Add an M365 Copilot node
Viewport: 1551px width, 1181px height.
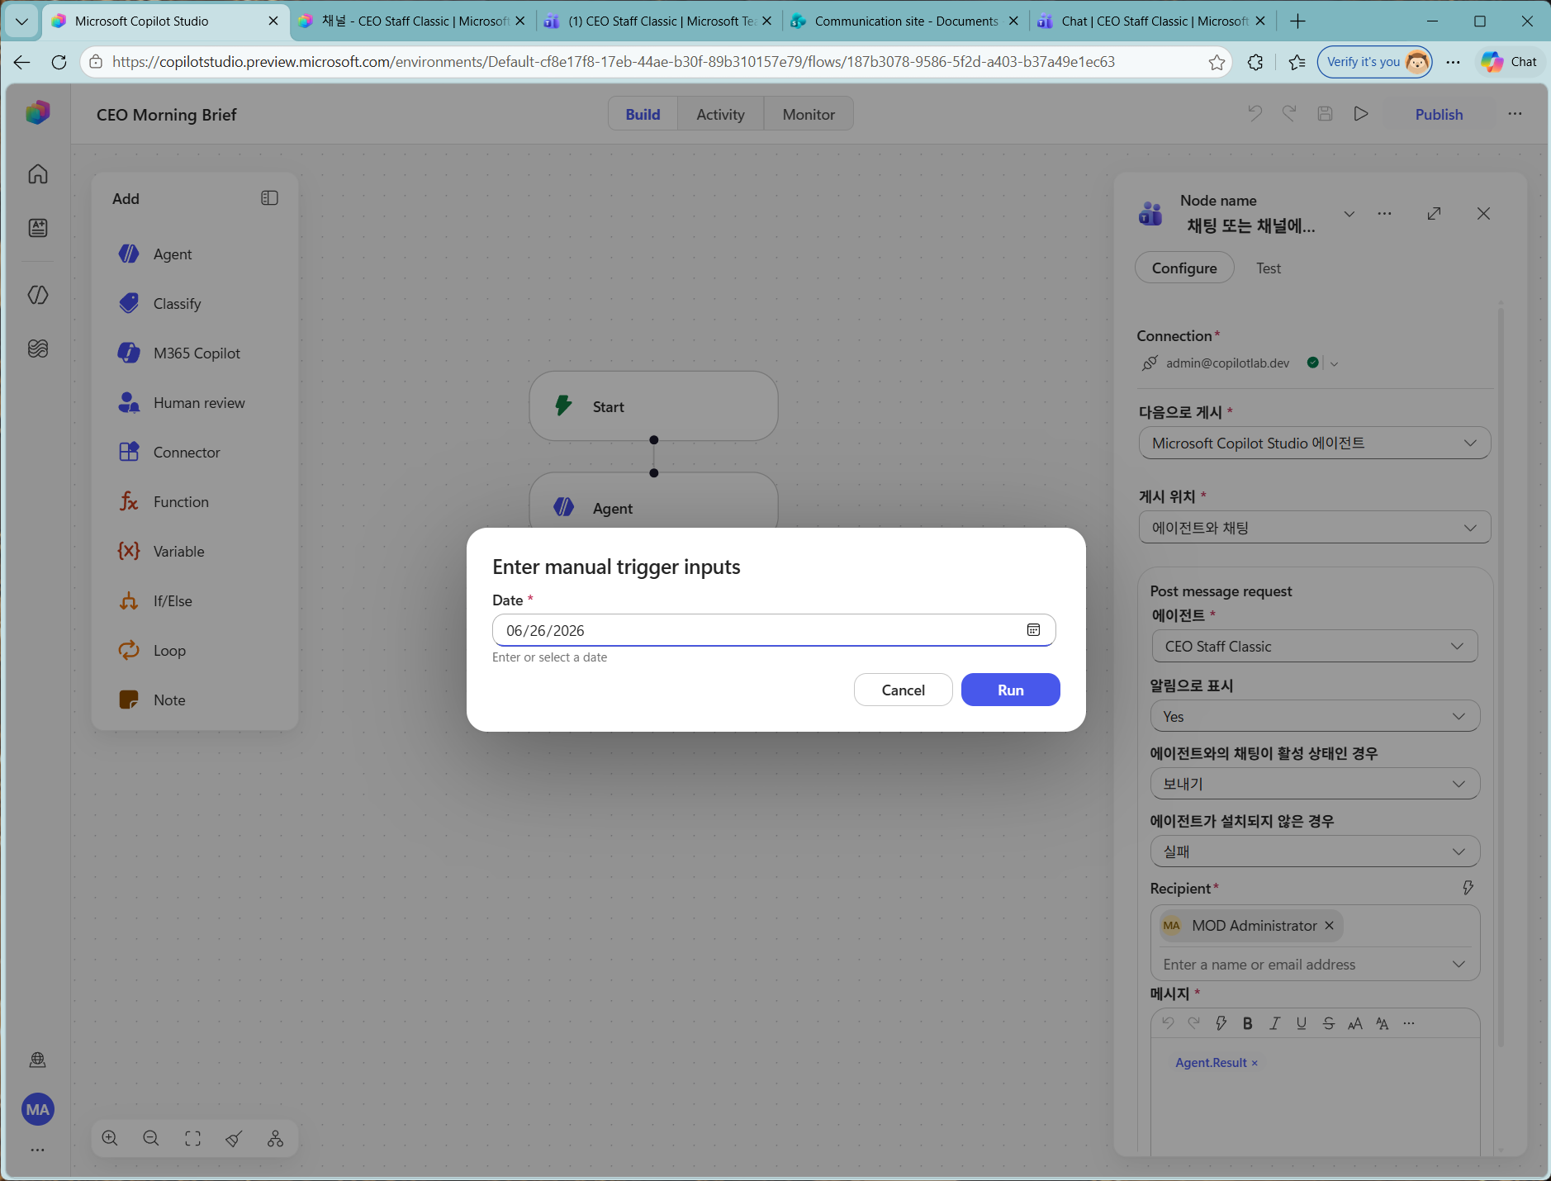coord(195,353)
